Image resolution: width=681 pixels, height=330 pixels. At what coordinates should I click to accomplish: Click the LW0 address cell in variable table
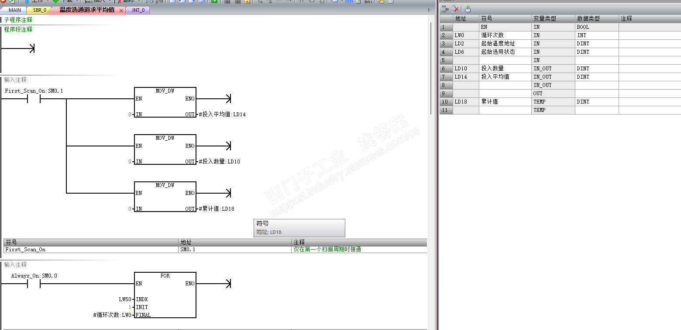click(466, 35)
